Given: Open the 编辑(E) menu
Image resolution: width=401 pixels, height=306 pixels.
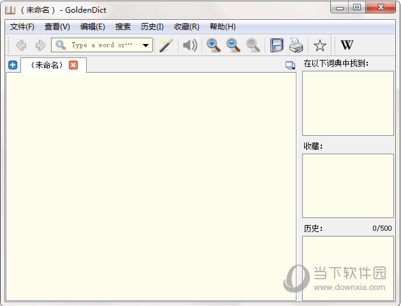Looking at the screenshot, I should click(92, 27).
